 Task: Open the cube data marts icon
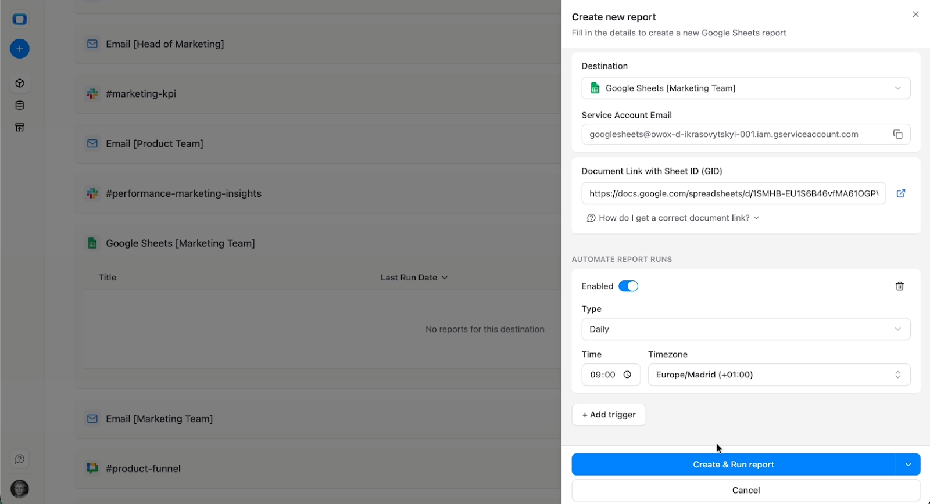[20, 83]
